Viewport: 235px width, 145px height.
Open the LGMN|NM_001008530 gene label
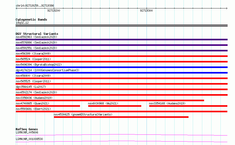29,139
